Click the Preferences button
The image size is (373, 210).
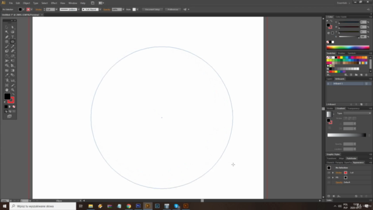[x=173, y=9]
